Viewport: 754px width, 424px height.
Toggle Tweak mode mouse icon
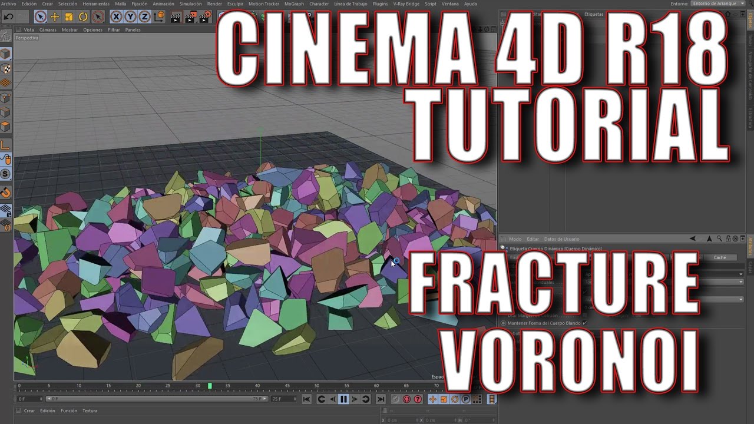(5, 160)
